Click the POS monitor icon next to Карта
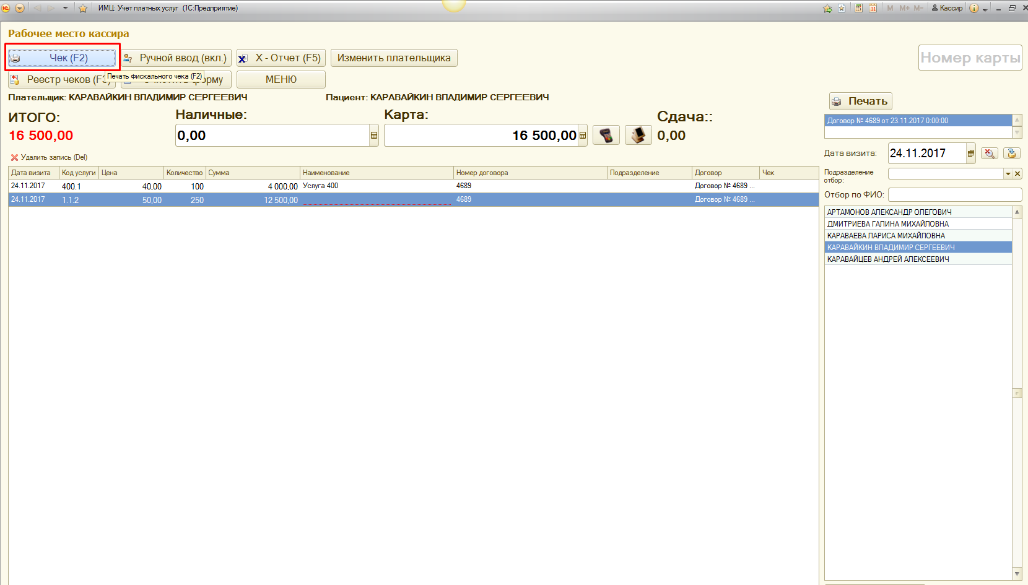 point(638,135)
